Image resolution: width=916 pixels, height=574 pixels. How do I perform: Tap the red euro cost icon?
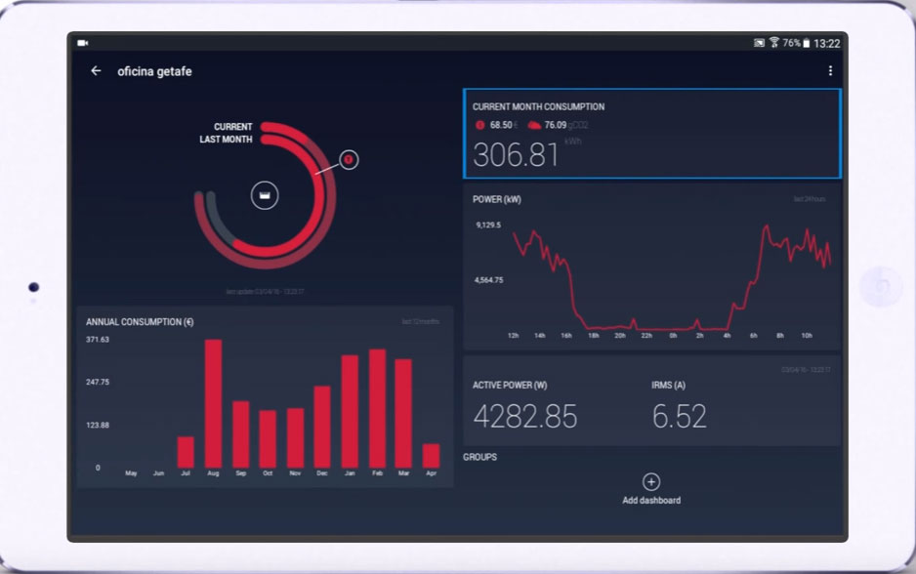[479, 125]
